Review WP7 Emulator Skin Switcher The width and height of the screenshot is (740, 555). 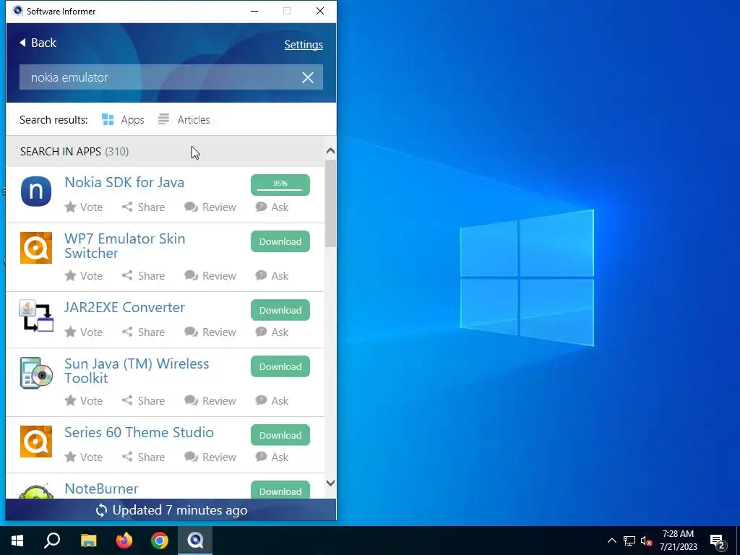click(x=210, y=275)
